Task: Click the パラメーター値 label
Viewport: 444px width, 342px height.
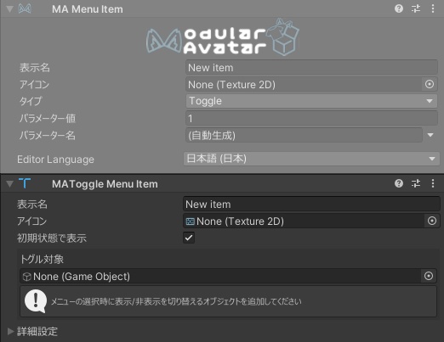Action: [48, 118]
